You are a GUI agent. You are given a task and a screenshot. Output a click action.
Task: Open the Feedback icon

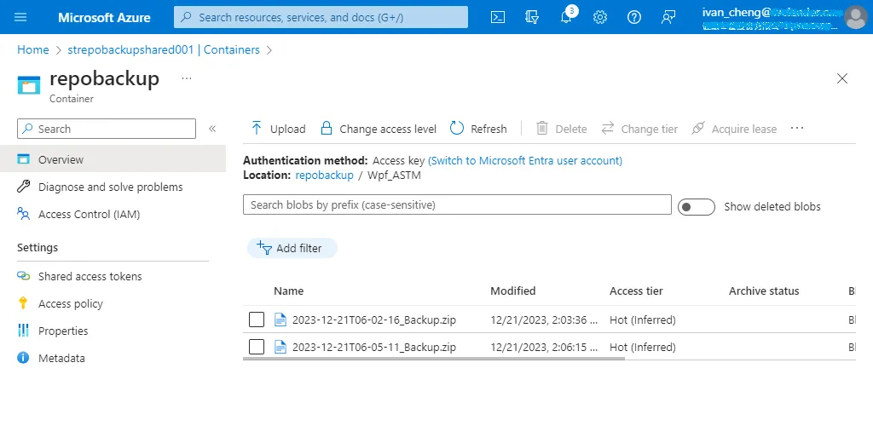668,17
